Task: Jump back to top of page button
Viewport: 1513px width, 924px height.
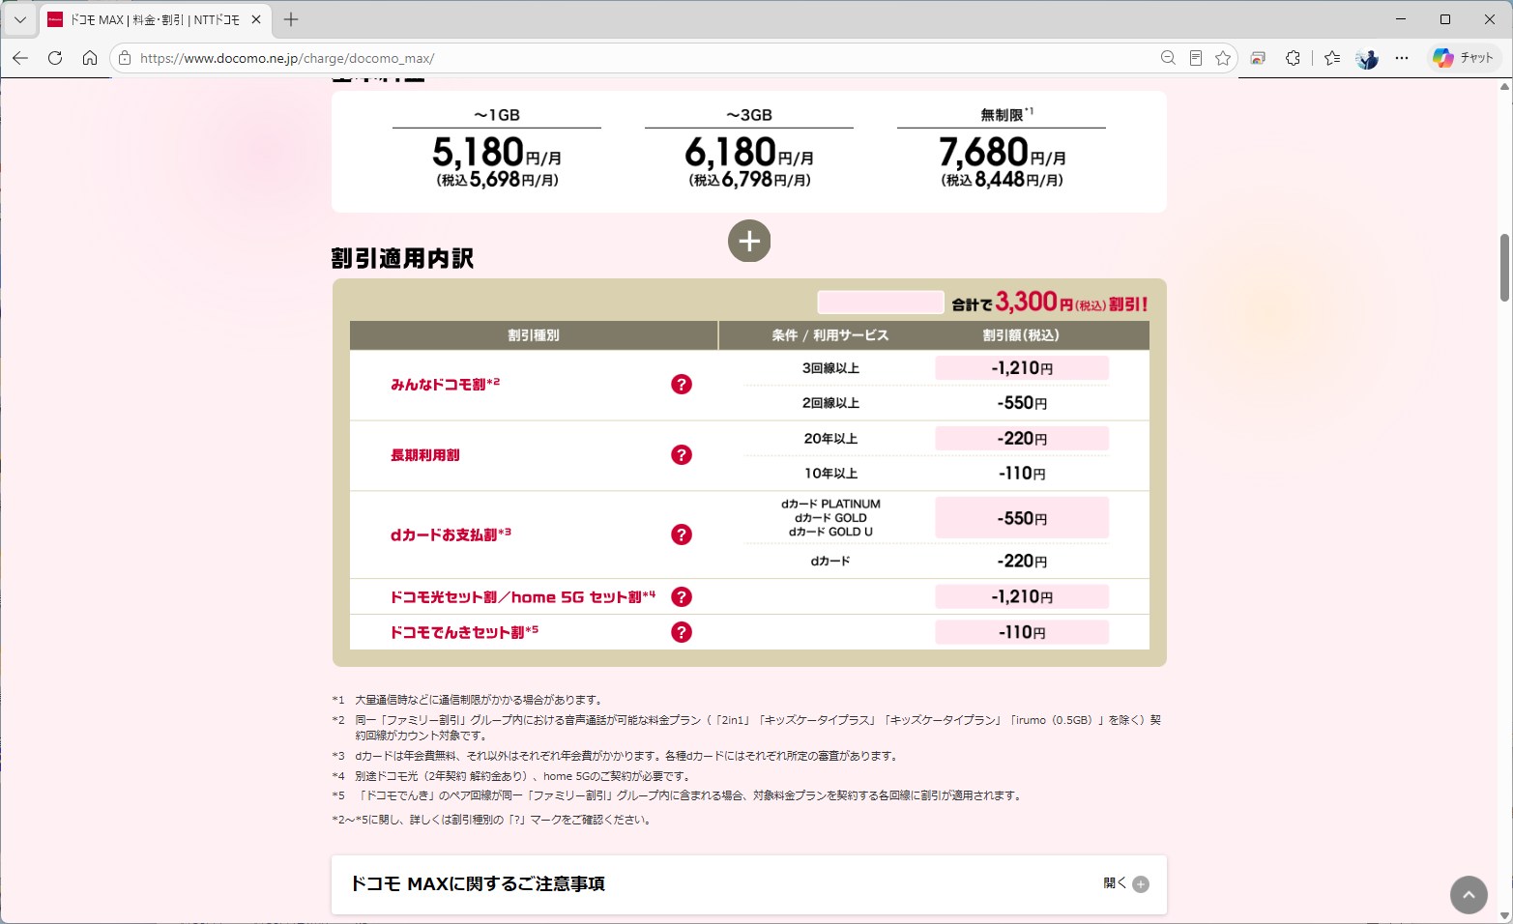Action: 1469,895
